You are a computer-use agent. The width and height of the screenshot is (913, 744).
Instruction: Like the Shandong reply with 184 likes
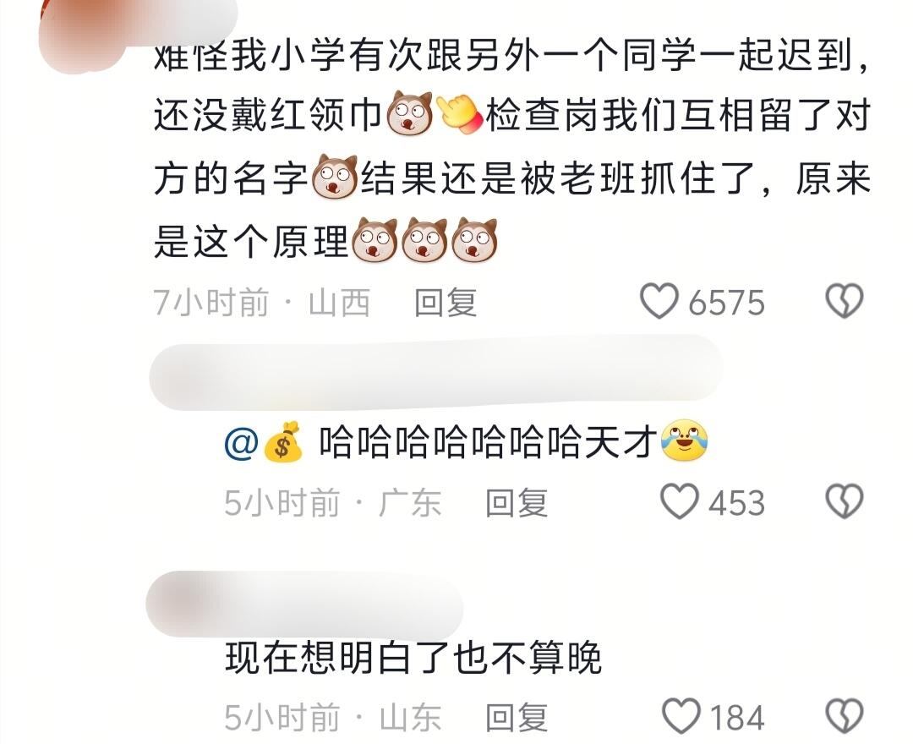click(x=681, y=715)
